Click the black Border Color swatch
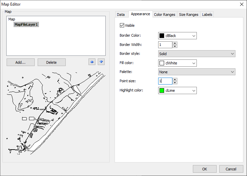The height and width of the screenshot is (176, 247). click(162, 36)
